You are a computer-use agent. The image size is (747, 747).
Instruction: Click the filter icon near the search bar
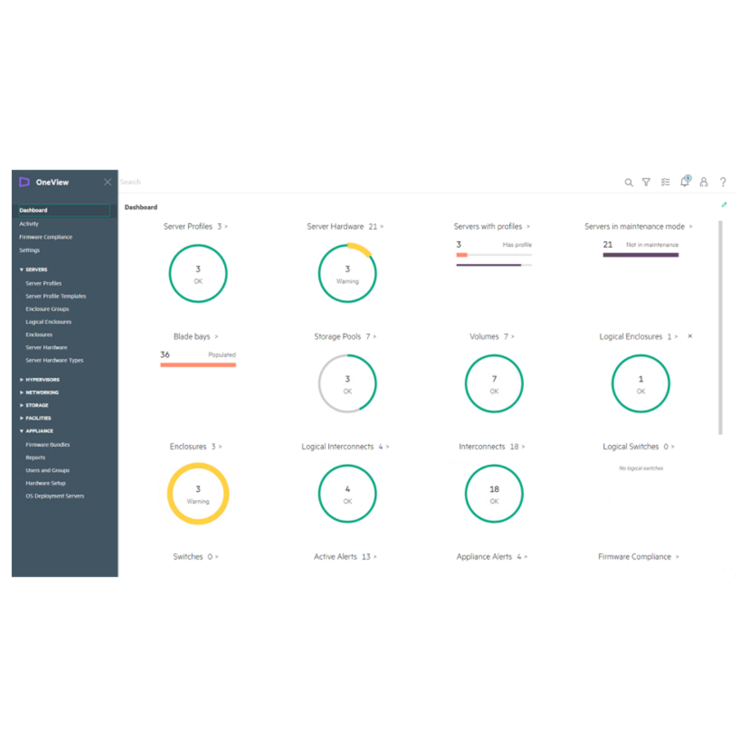[646, 182]
